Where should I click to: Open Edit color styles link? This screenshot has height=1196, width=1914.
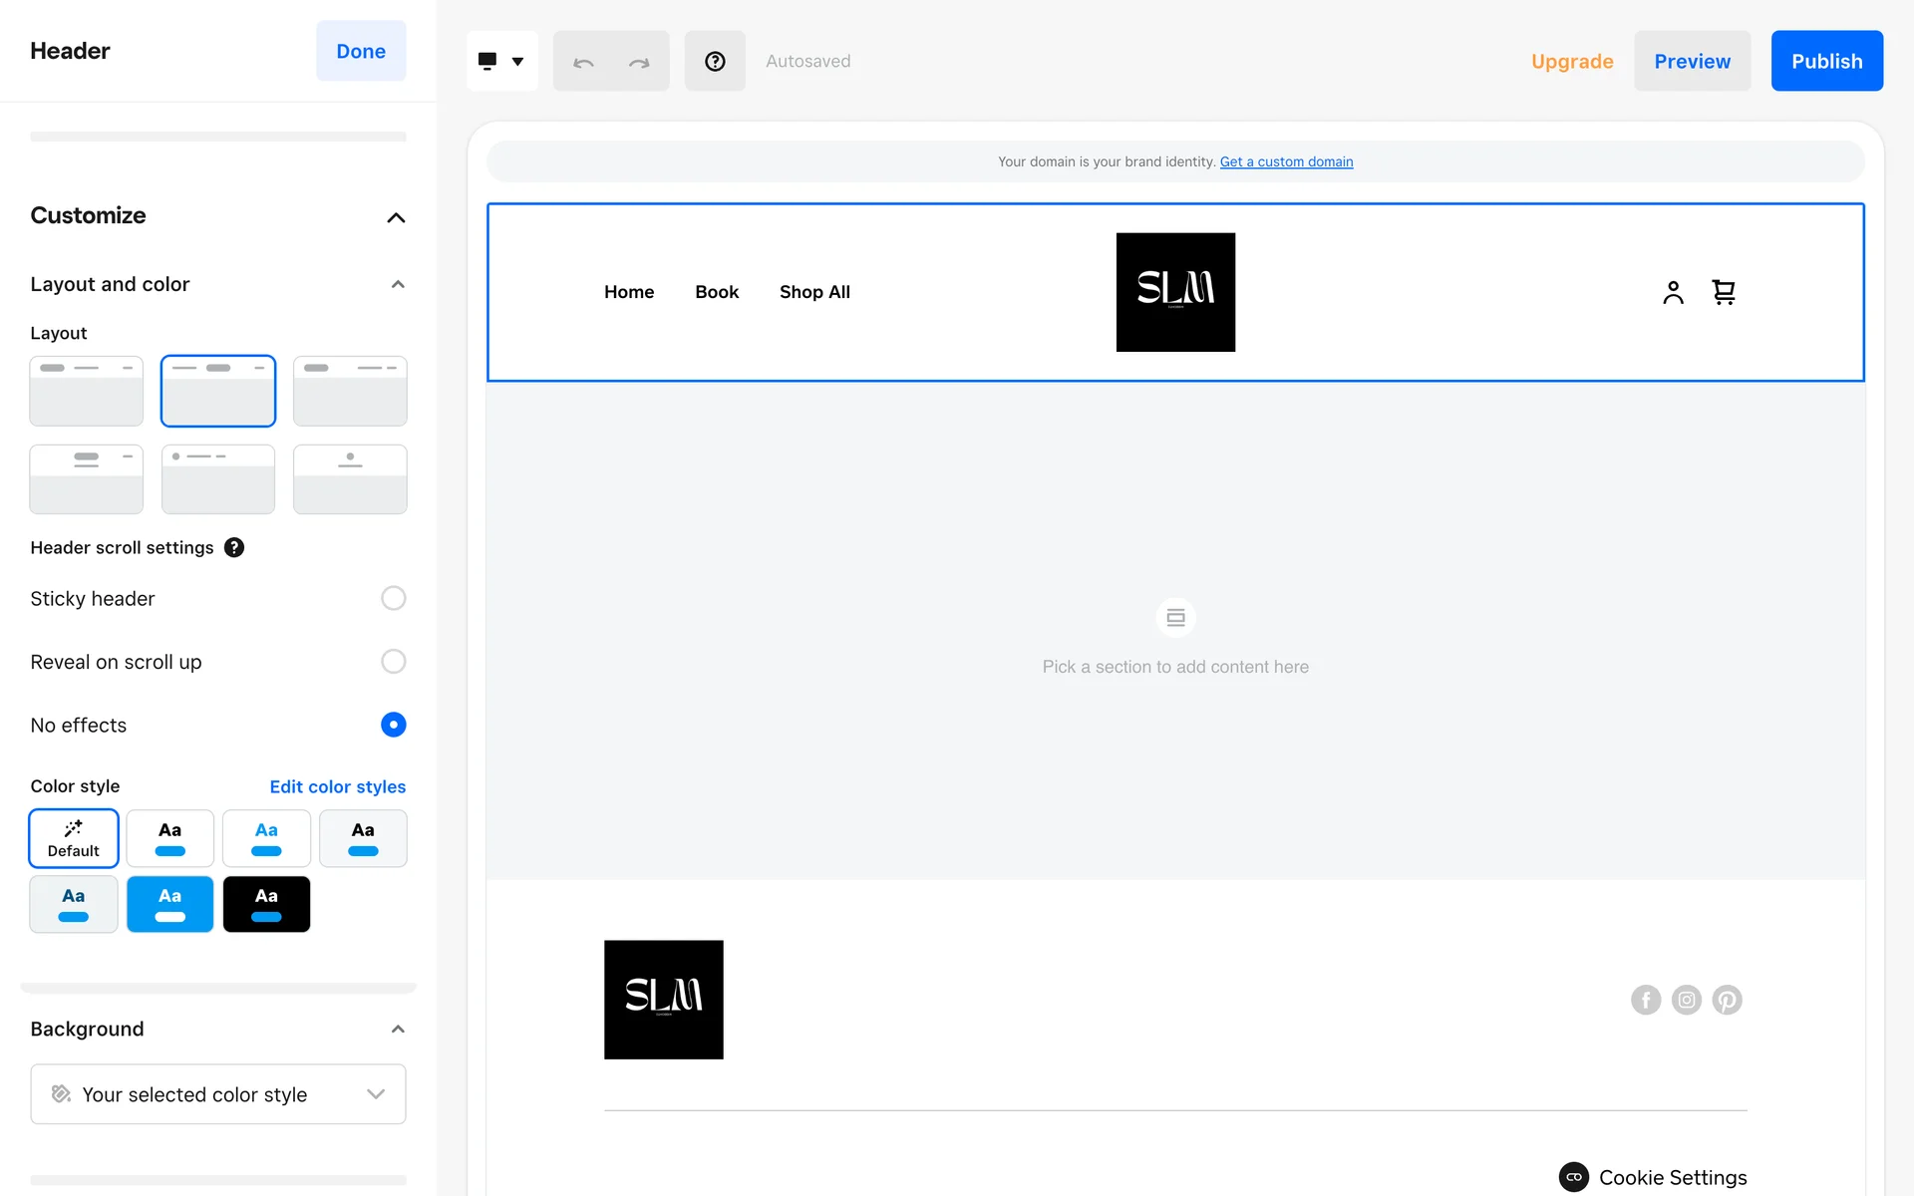coord(337,786)
